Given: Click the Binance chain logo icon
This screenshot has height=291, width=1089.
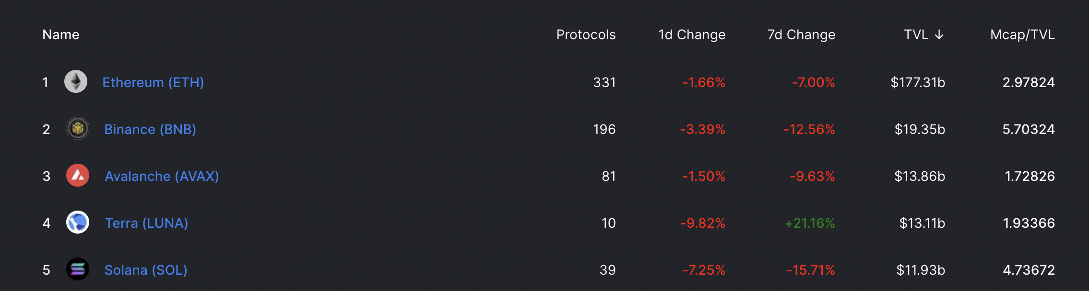Looking at the screenshot, I should coord(78,128).
